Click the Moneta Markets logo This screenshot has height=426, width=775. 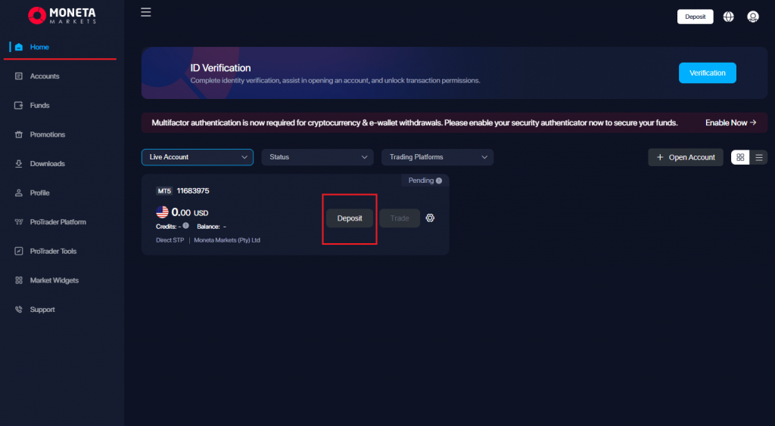pos(62,16)
